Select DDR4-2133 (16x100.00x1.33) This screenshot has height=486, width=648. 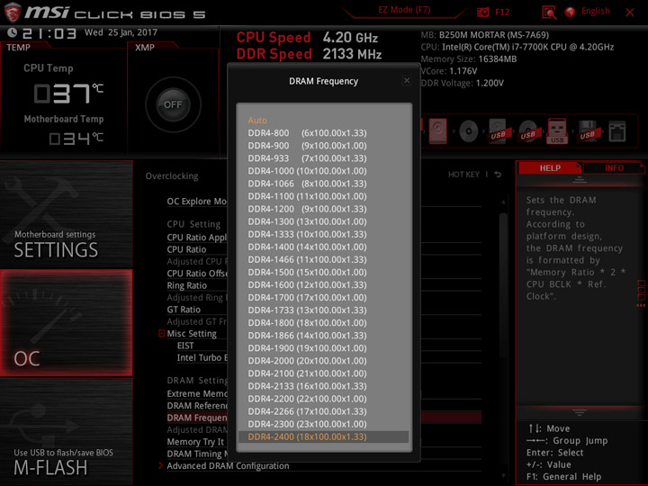[x=307, y=386]
